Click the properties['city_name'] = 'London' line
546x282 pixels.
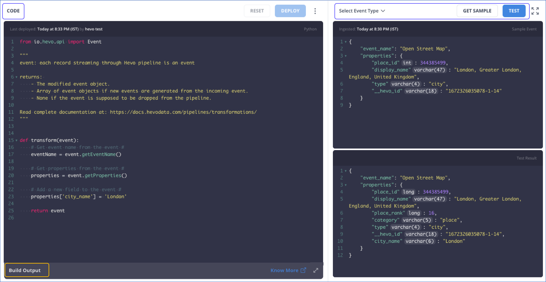click(x=79, y=197)
